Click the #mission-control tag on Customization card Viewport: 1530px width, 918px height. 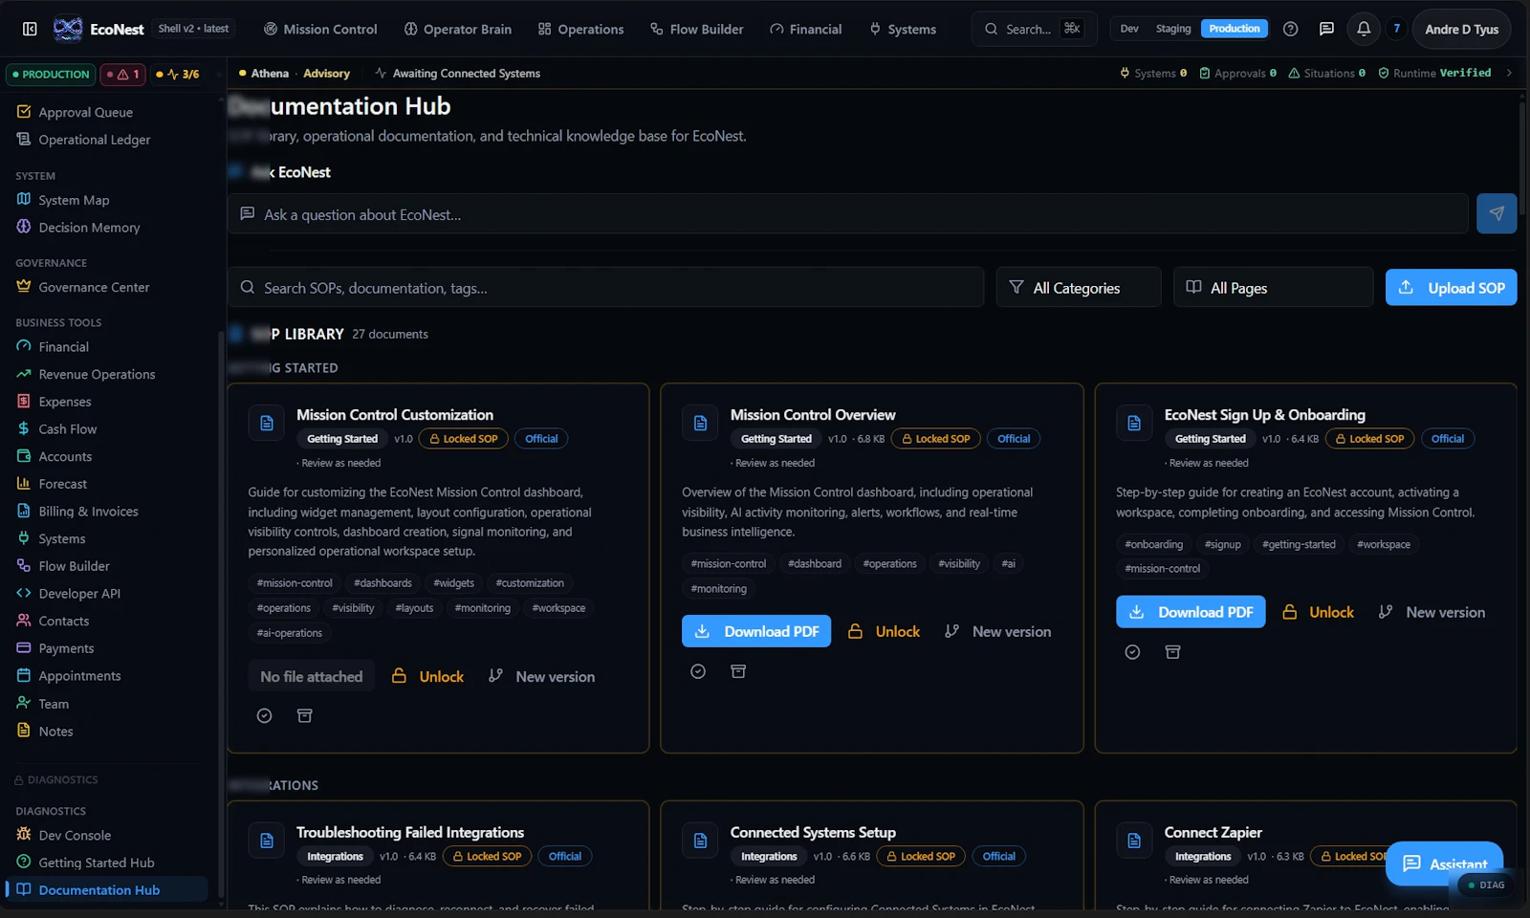coord(295,583)
